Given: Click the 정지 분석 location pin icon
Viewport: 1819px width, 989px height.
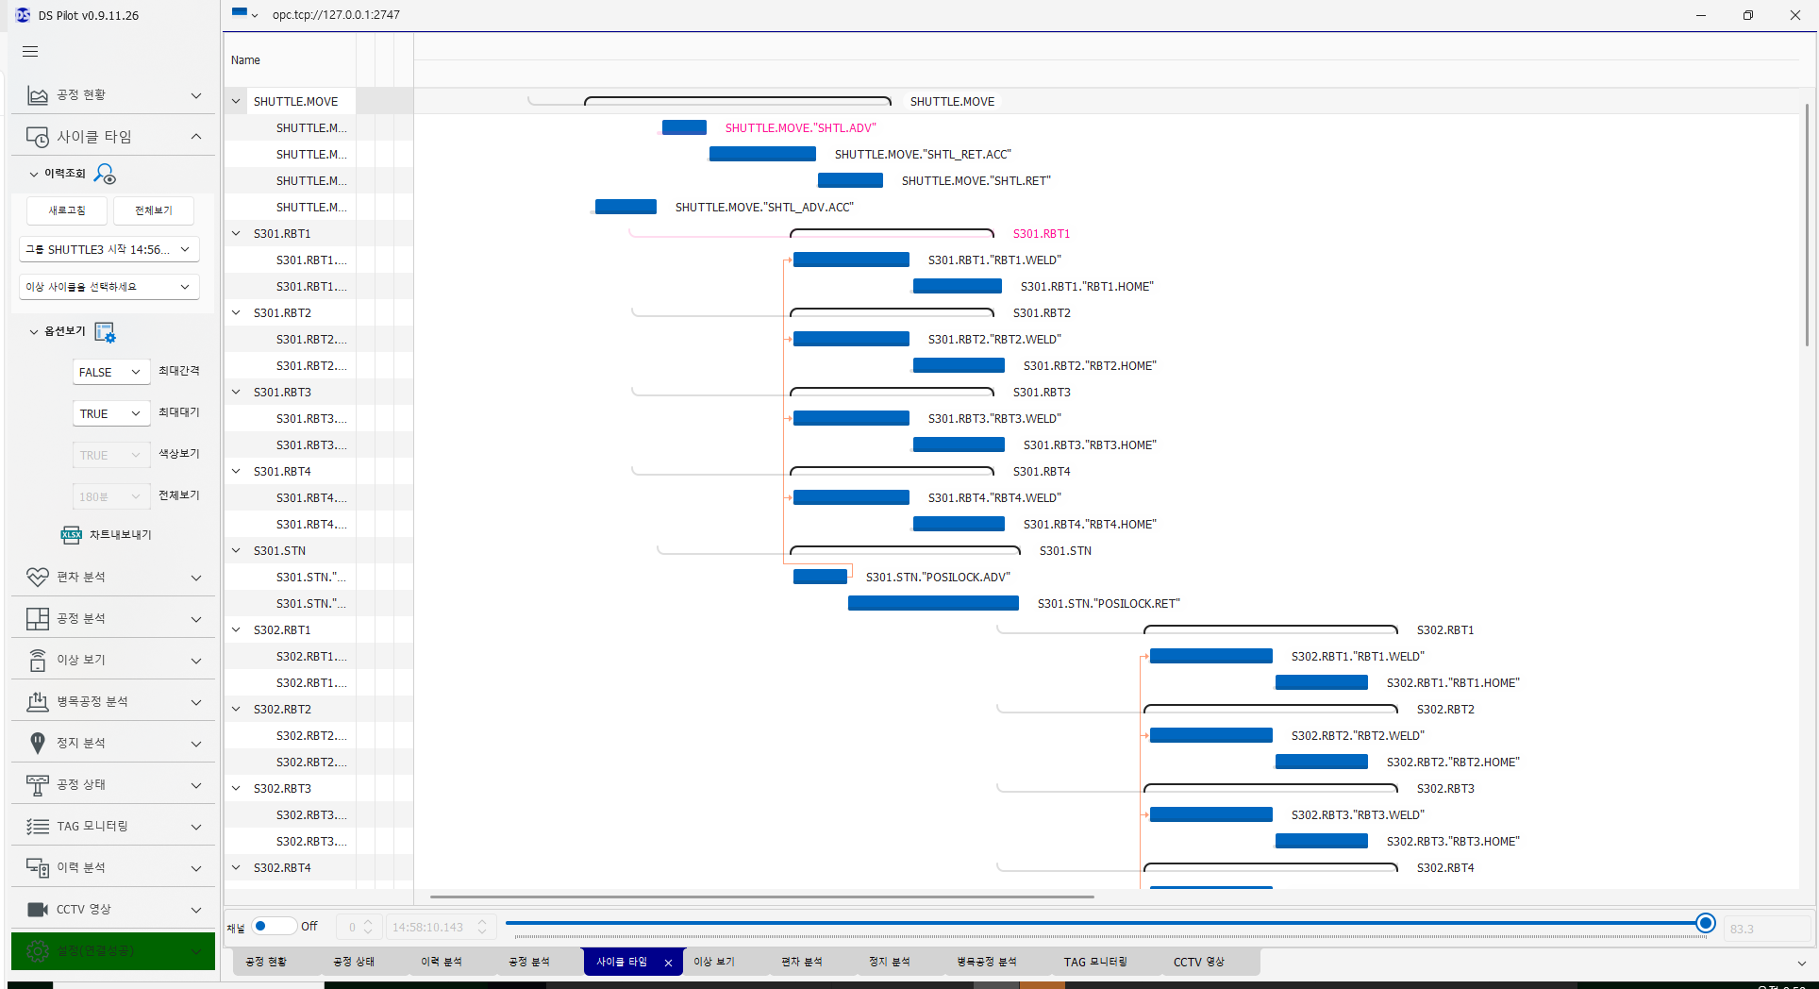Looking at the screenshot, I should coord(38,744).
